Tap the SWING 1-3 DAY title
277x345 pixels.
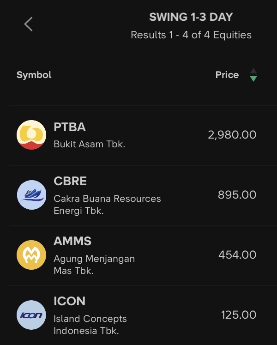coord(191,18)
